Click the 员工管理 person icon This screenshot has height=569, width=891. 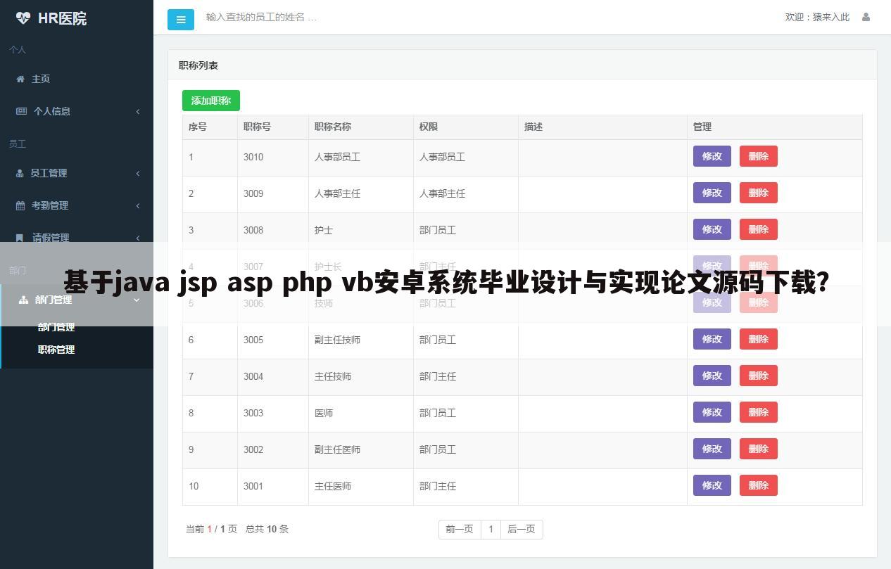20,173
